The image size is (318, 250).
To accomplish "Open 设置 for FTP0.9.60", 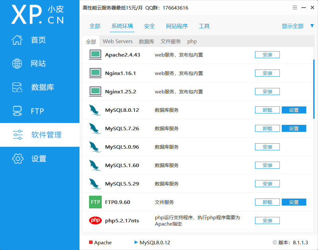I will pos(294,202).
